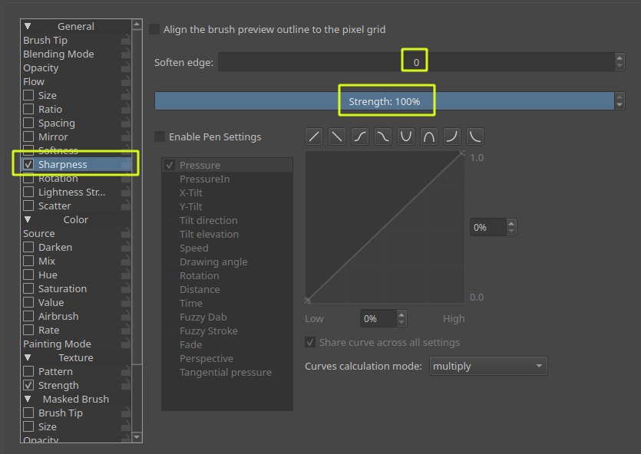Image resolution: width=641 pixels, height=454 pixels.
Task: Click the lock icon beside Brush Tip
Action: tap(124, 41)
